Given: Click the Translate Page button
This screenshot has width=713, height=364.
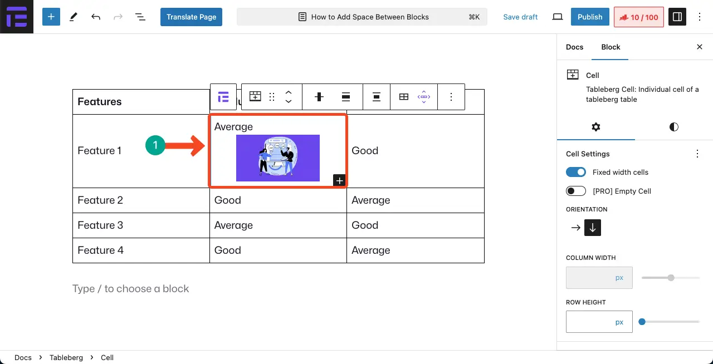Looking at the screenshot, I should [x=191, y=17].
